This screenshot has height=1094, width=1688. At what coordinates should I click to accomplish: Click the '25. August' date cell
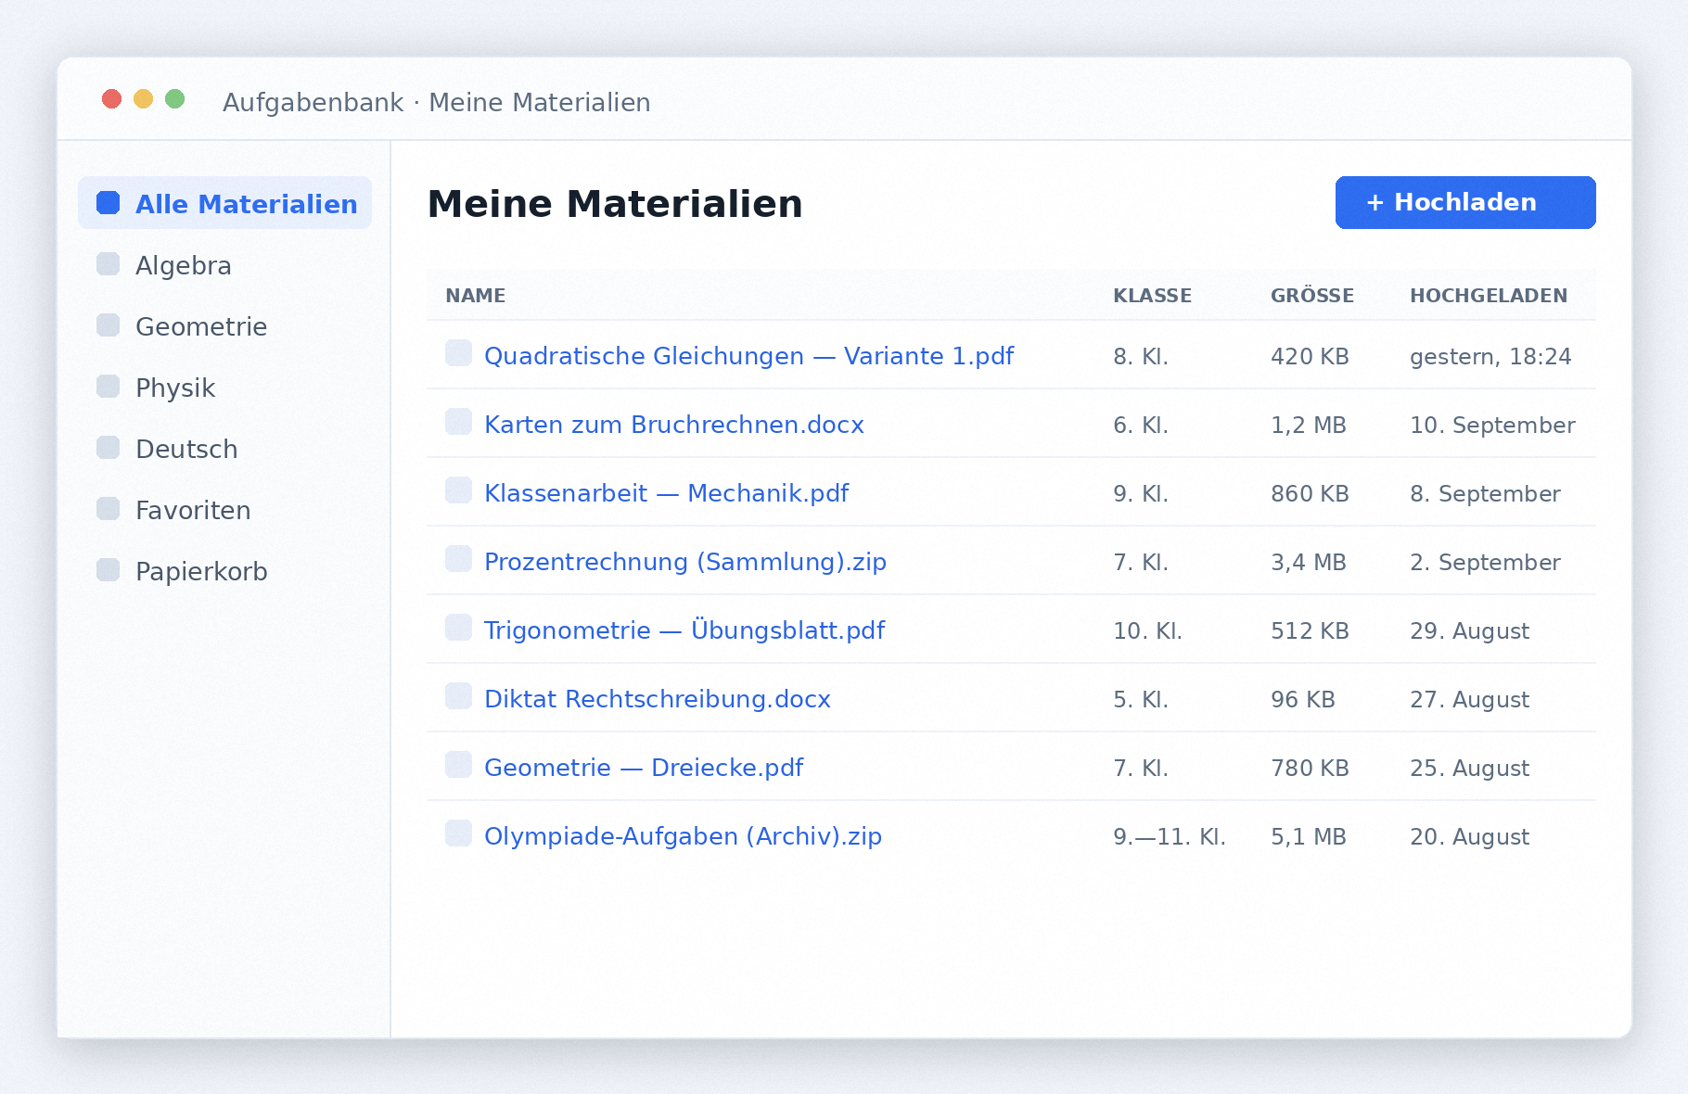(1469, 769)
